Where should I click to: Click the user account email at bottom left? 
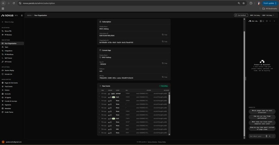point(13,142)
